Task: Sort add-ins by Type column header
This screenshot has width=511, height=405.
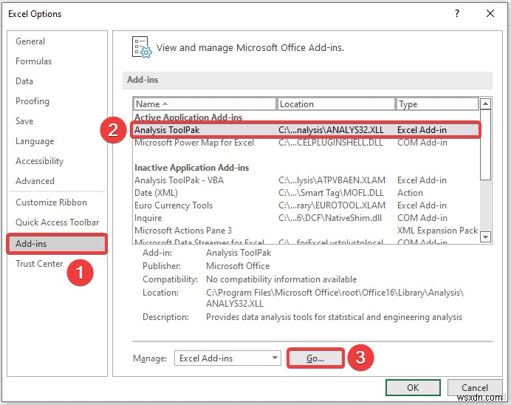Action: (437, 104)
